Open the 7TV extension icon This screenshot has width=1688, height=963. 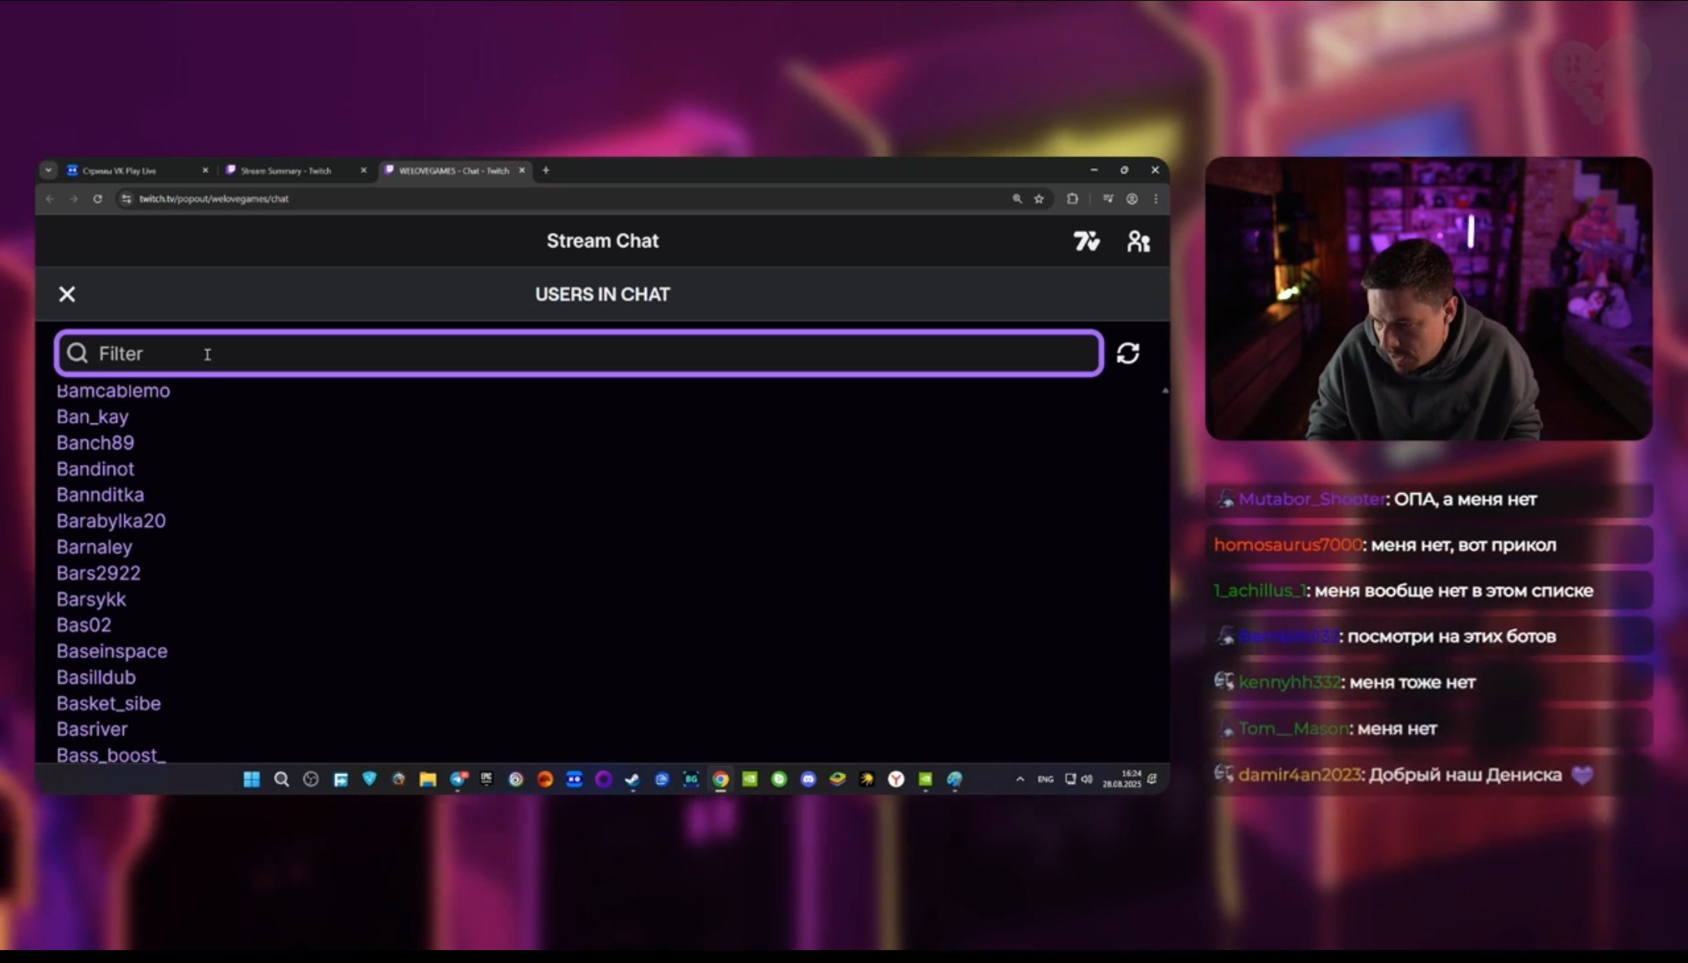click(x=1086, y=241)
